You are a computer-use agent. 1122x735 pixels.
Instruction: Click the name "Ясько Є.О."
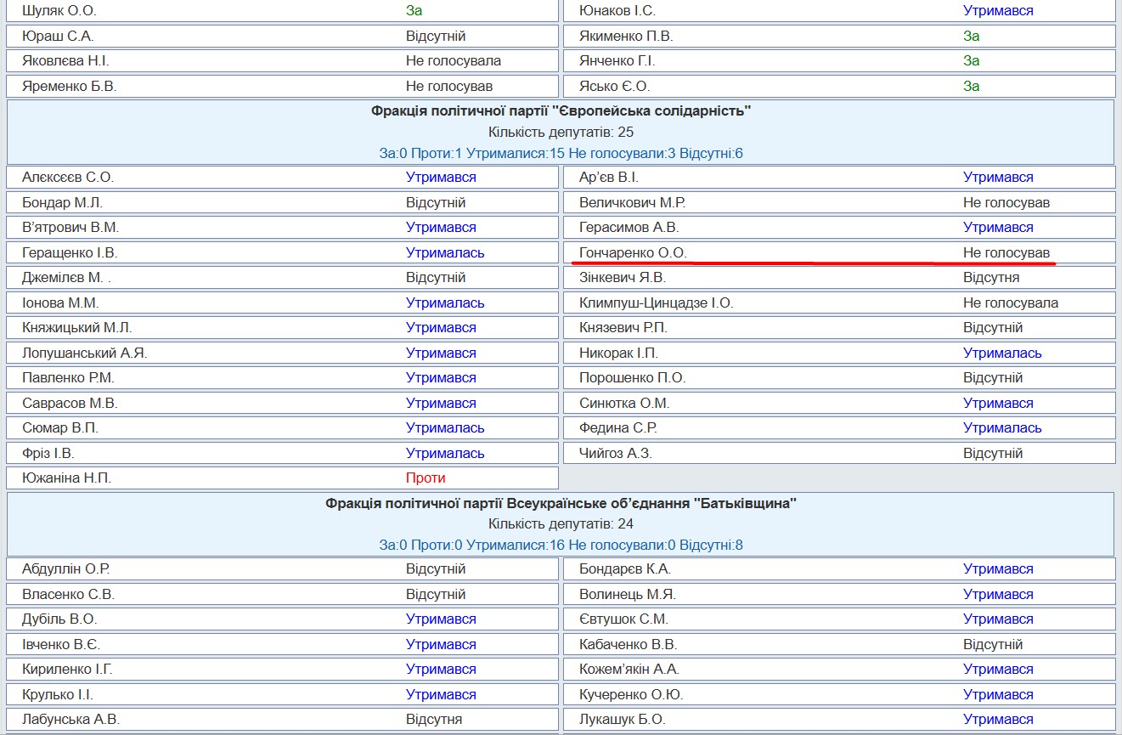(615, 87)
